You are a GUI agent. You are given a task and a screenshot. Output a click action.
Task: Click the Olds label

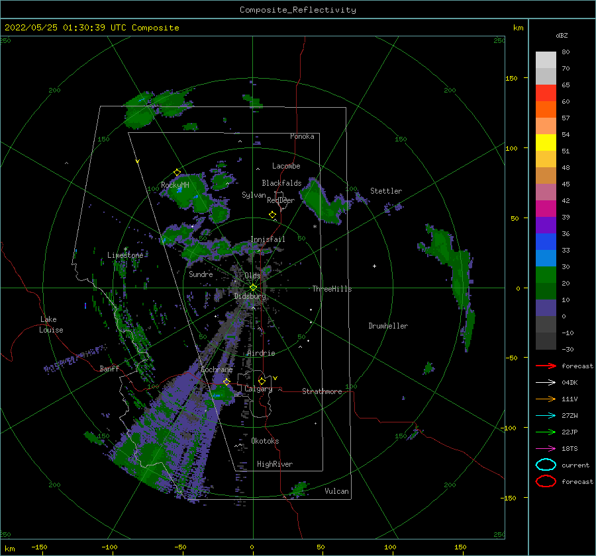click(252, 276)
